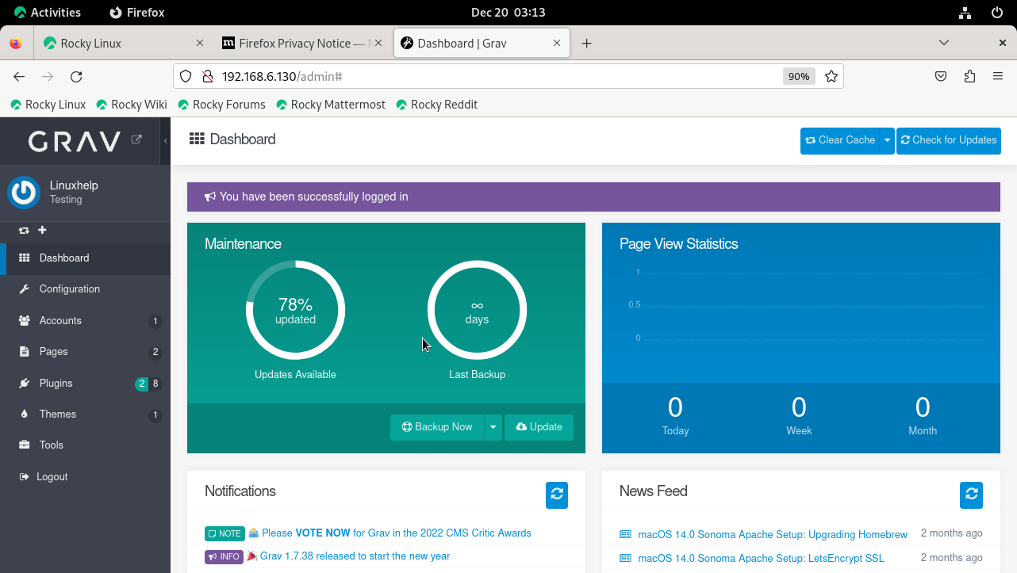Close the Firefox Privacy Notice tab

pos(378,44)
